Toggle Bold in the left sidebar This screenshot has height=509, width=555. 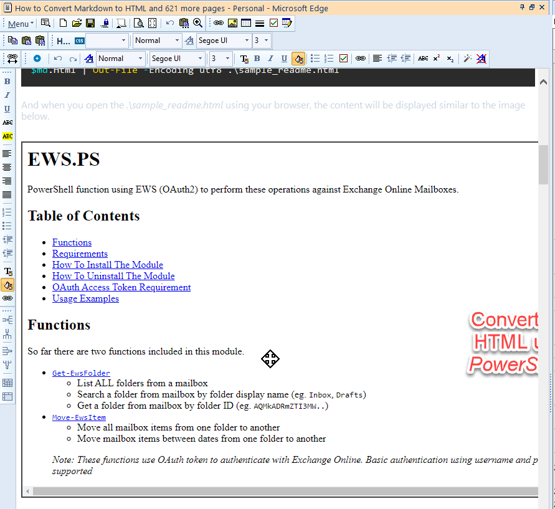[7, 82]
